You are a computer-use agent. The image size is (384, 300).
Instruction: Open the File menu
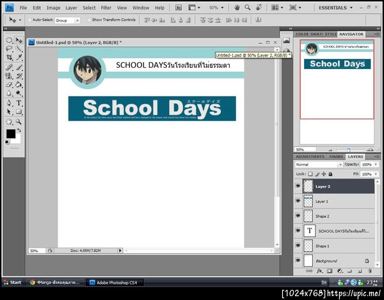coord(23,8)
